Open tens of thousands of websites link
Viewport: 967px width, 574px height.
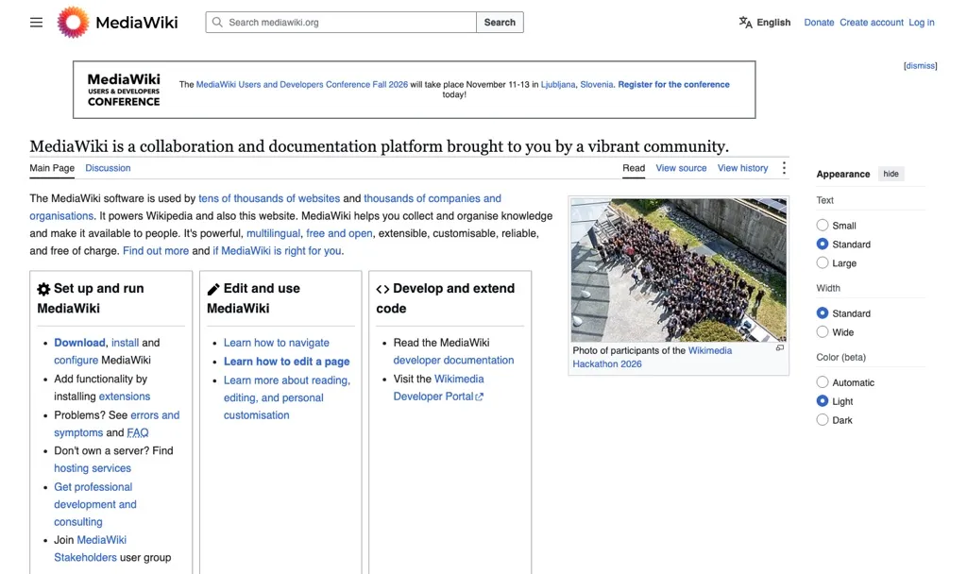[269, 198]
